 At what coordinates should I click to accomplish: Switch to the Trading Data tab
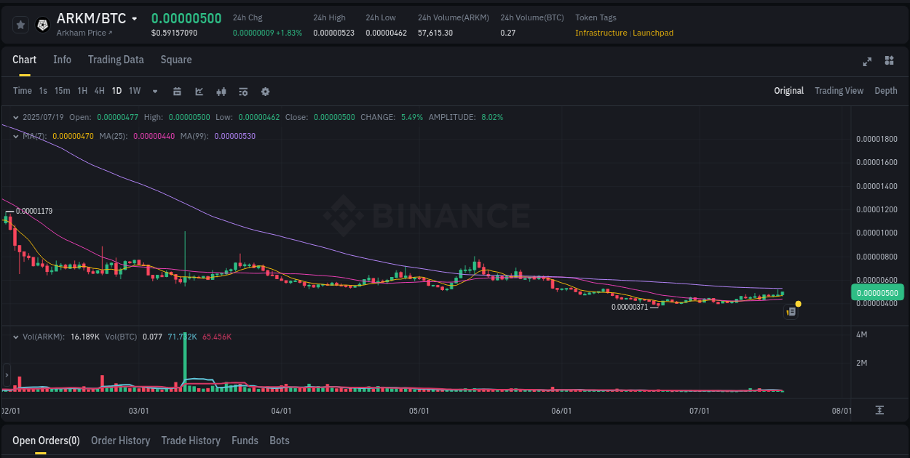(116, 60)
